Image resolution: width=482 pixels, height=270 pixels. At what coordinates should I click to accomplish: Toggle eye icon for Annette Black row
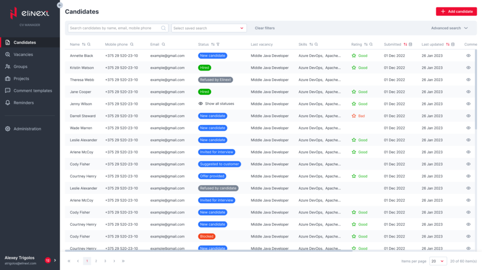(468, 56)
